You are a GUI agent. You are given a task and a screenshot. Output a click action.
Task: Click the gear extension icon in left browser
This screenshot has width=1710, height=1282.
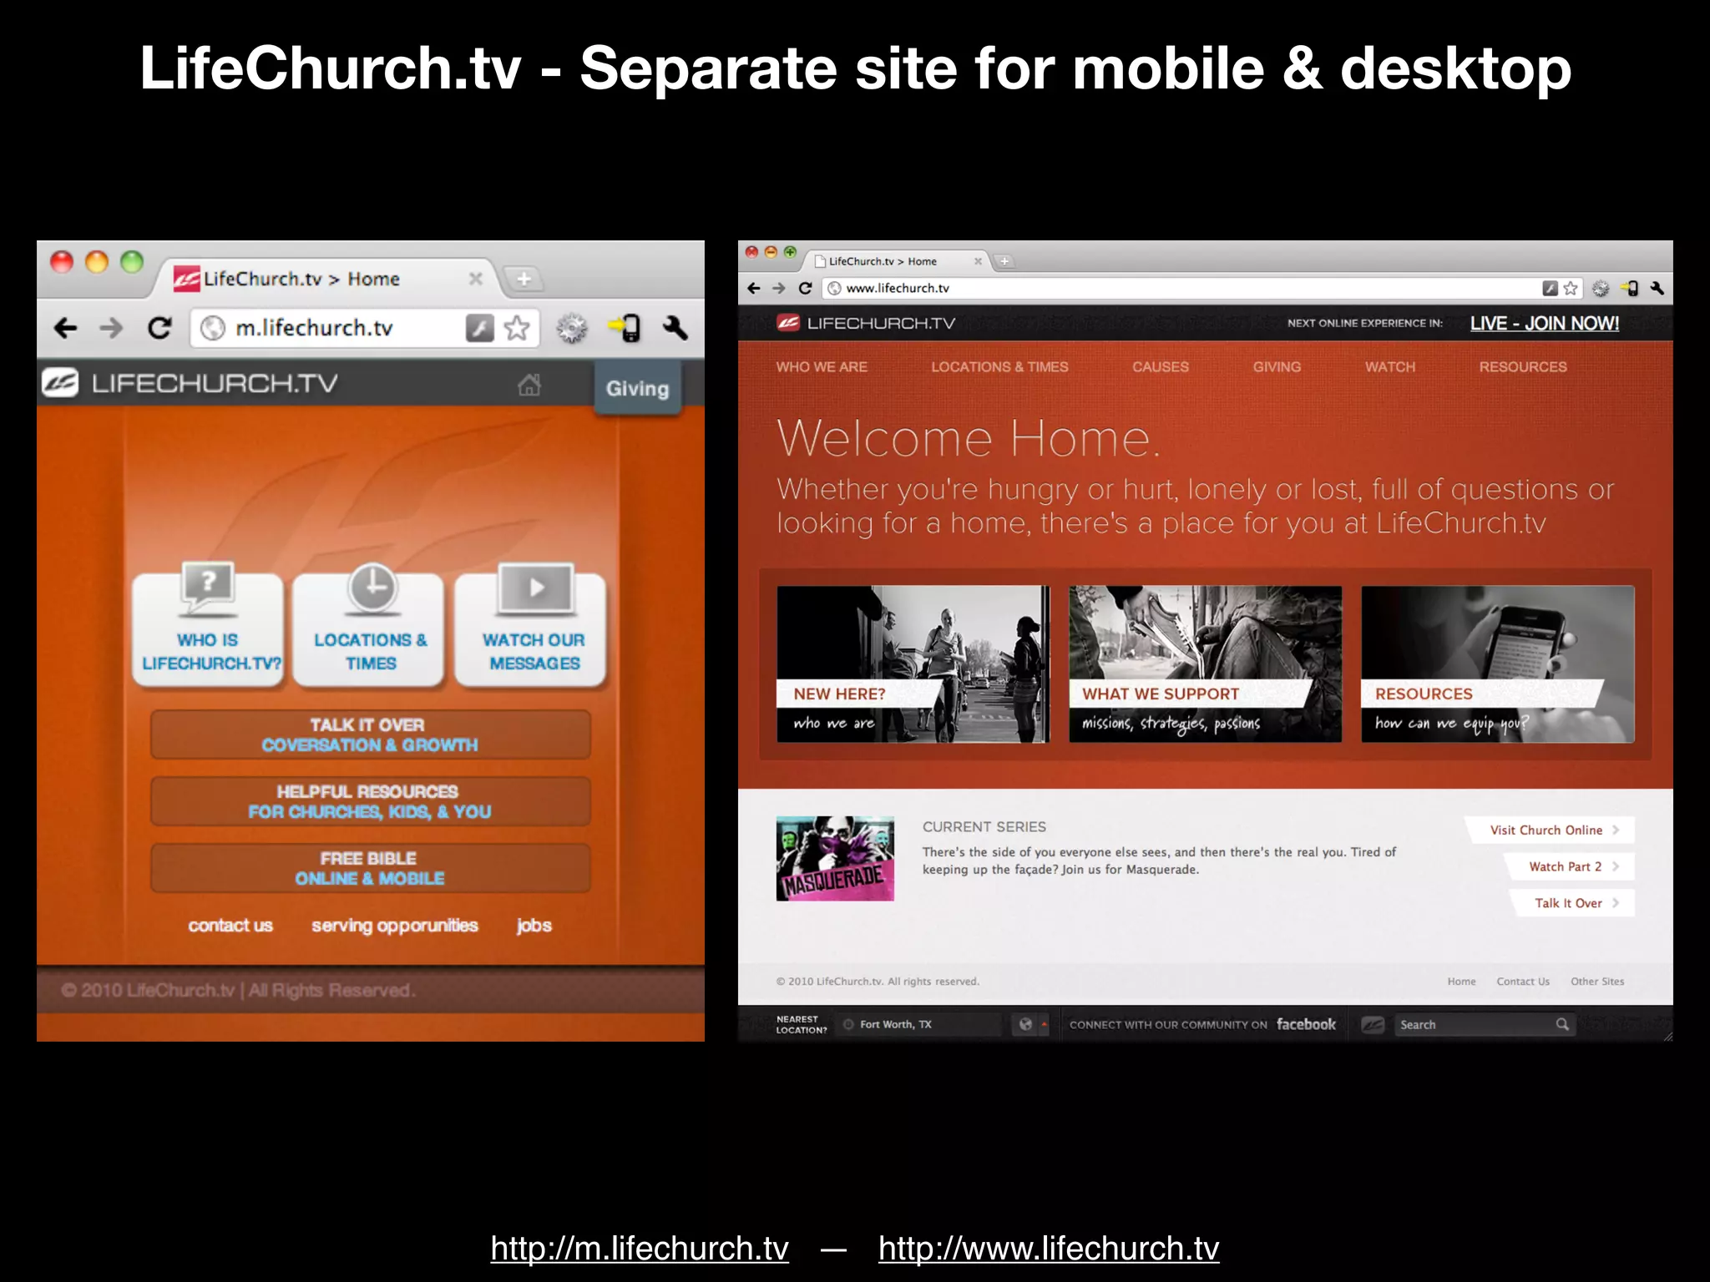point(572,328)
